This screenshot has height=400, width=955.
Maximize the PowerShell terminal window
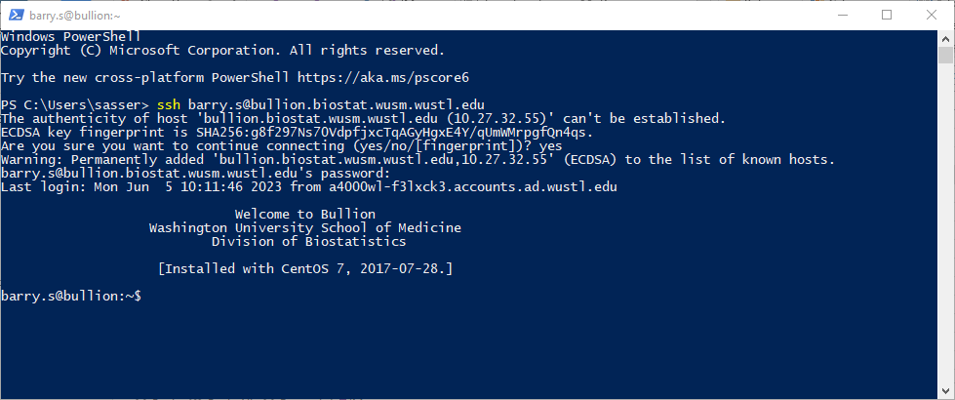887,16
